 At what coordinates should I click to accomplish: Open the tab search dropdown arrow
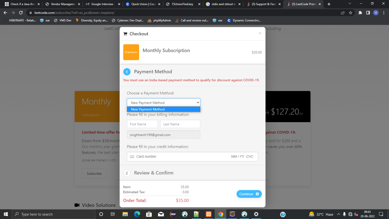(x=350, y=4)
